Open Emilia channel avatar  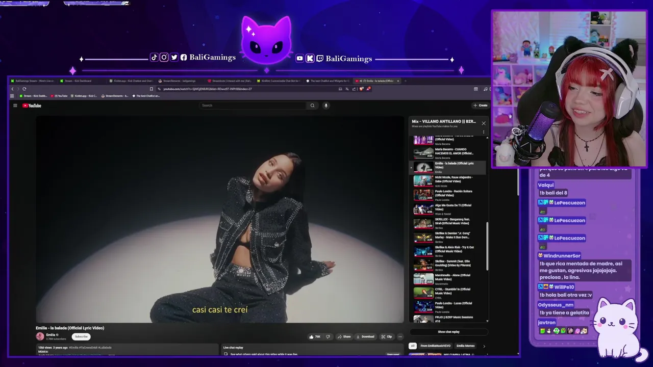click(40, 336)
